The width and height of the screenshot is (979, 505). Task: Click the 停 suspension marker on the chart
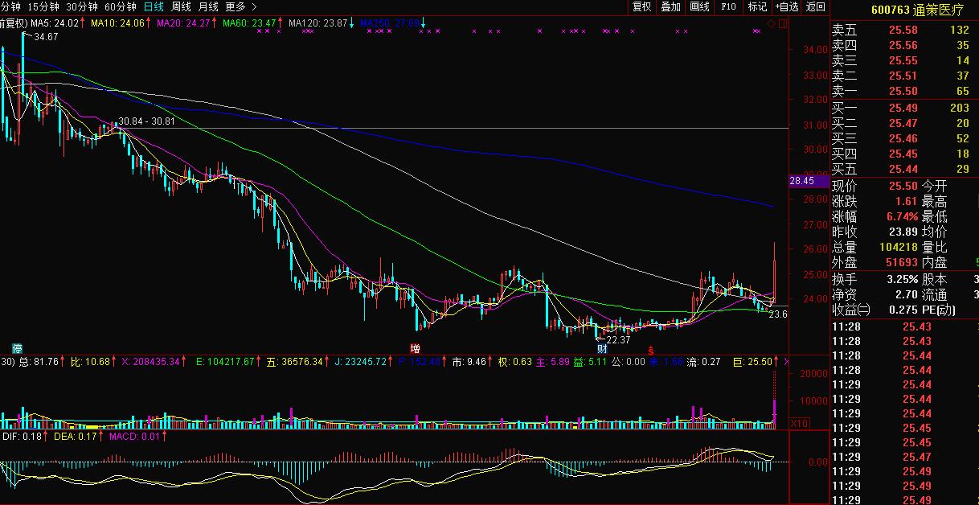pos(16,348)
